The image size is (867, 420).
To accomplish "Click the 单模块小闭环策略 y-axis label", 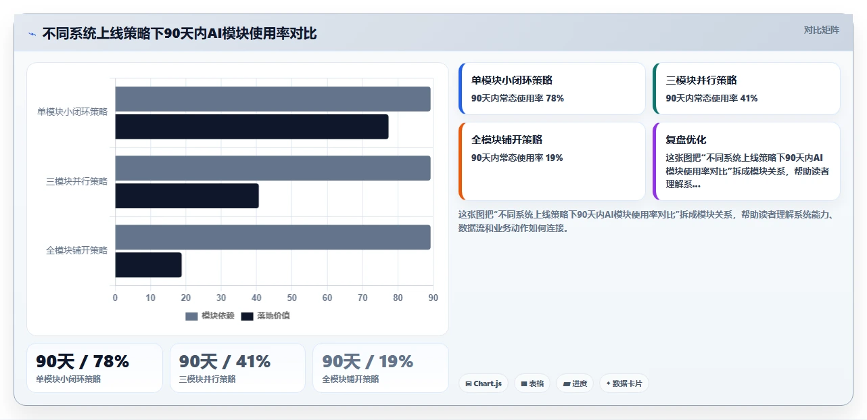I will pyautogui.click(x=72, y=112).
